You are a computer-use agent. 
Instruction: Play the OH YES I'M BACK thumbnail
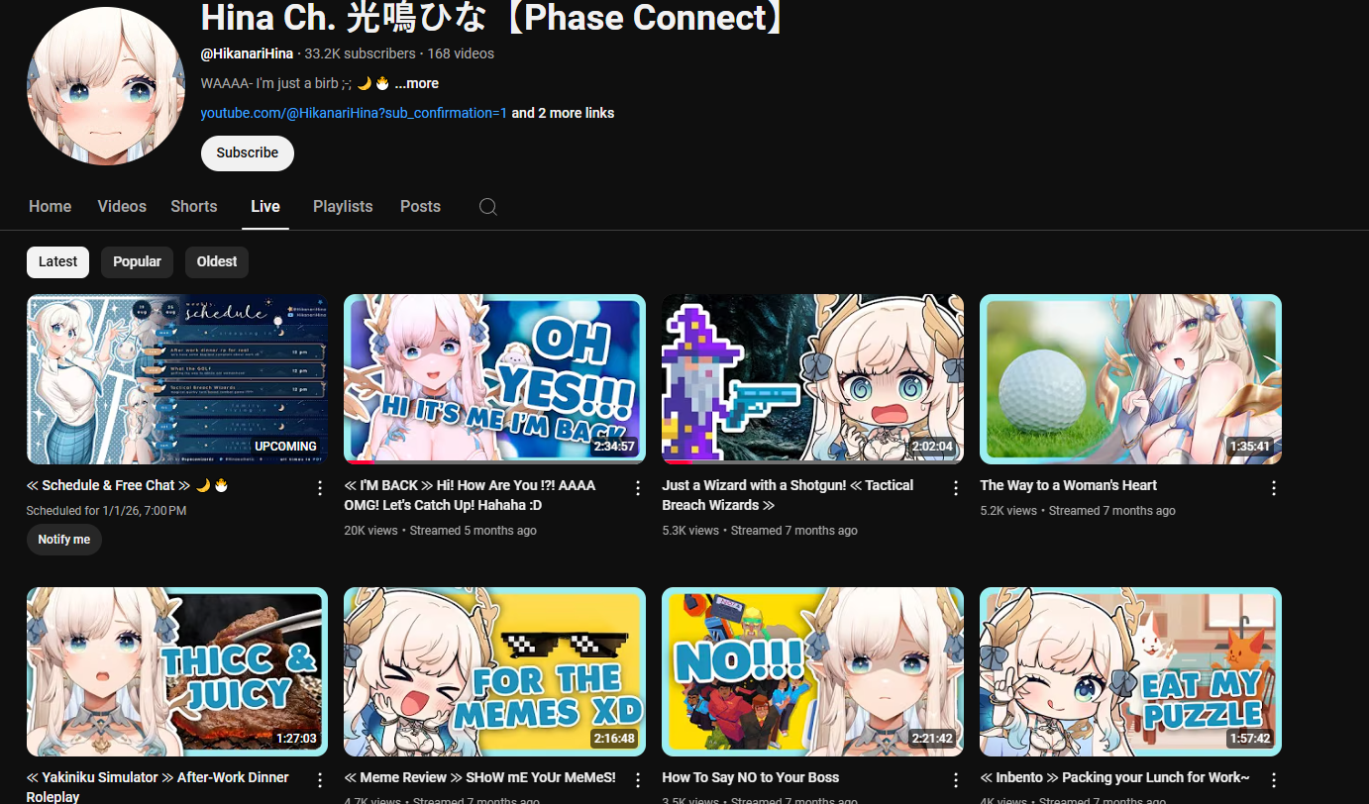pyautogui.click(x=494, y=379)
